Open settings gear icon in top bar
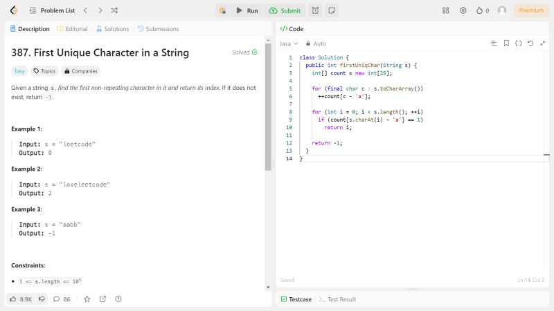Screen dimensions: 554x311 coord(463,10)
